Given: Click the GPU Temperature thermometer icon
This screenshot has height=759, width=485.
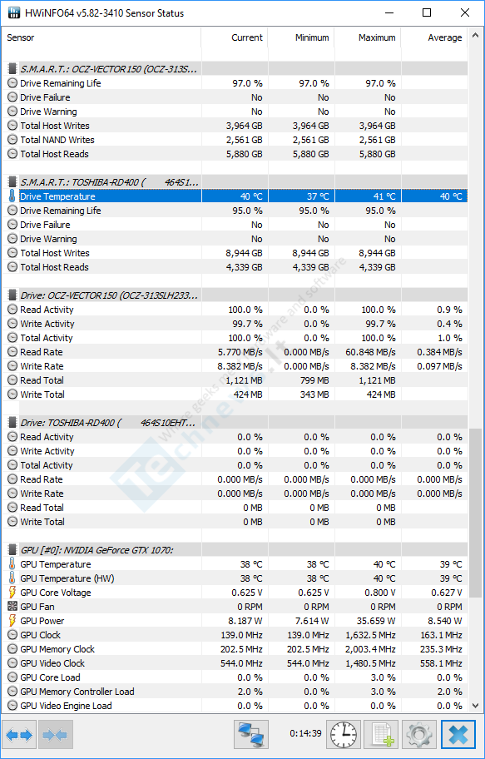Looking at the screenshot, I should [x=12, y=564].
